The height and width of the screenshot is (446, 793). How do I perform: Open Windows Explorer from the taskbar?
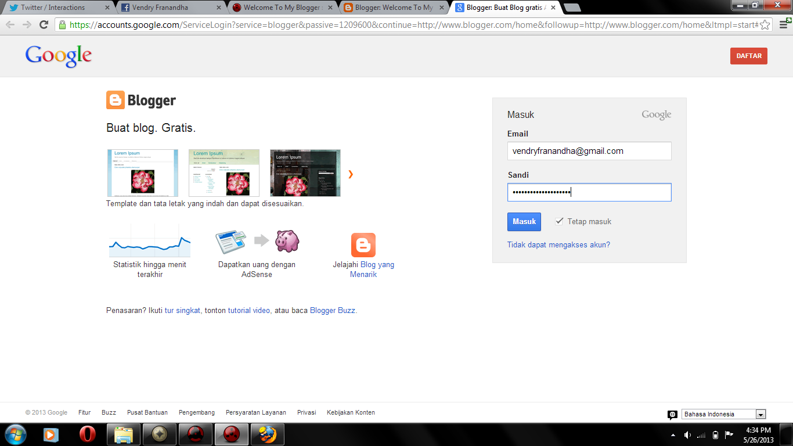point(122,434)
